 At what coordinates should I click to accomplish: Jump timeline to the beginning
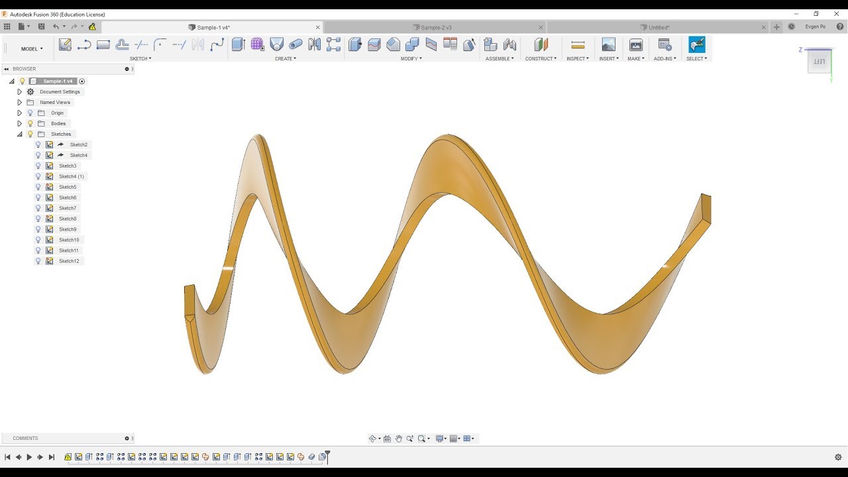[7, 457]
